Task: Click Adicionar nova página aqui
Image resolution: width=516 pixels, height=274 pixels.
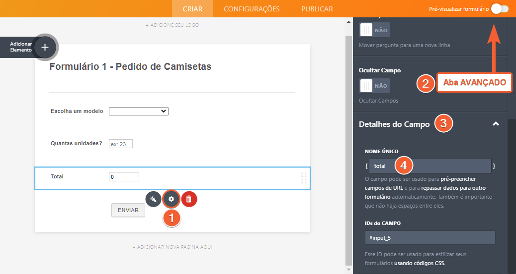Action: coord(172,247)
